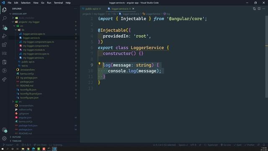
Task: Open the Run menu
Action: (49, 3)
